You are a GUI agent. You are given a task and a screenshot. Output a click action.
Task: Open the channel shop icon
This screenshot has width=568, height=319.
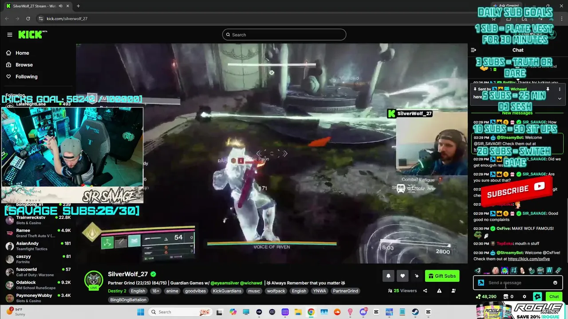click(505, 297)
